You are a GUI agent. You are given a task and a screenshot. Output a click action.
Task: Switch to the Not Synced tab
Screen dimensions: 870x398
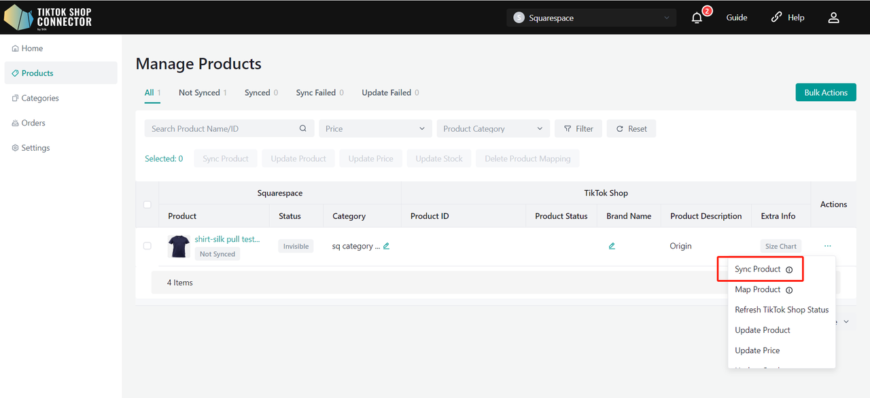[x=203, y=93]
